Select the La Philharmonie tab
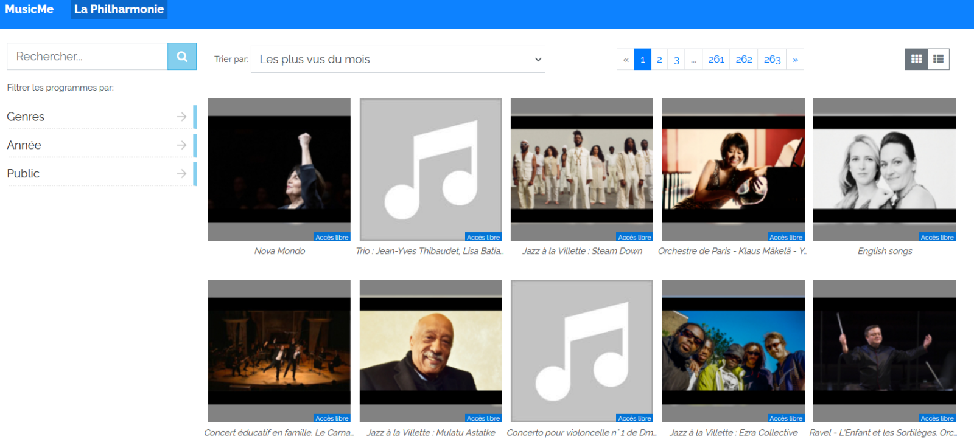This screenshot has height=448, width=974. [119, 9]
